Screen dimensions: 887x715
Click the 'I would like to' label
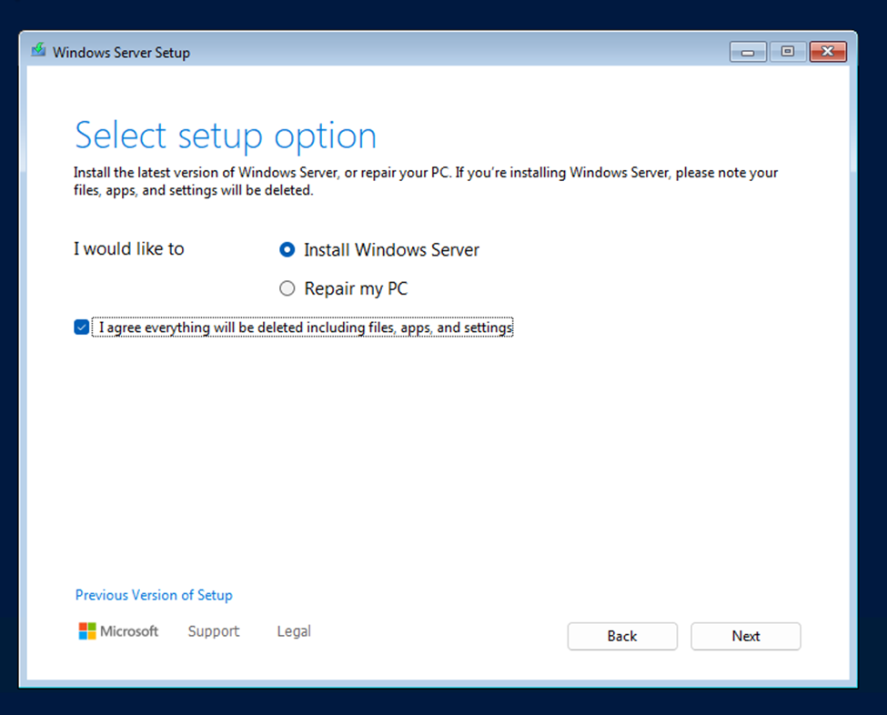[129, 249]
